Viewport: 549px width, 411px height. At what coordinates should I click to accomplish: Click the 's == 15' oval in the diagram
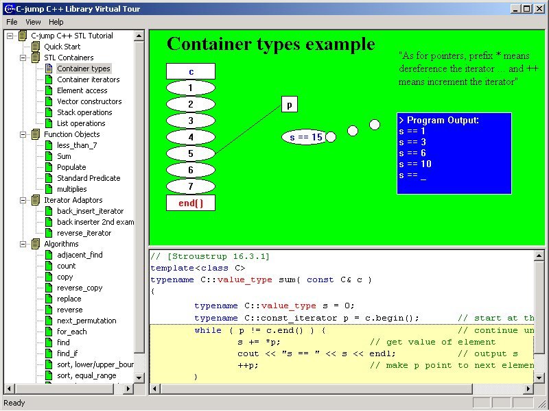tap(304, 137)
